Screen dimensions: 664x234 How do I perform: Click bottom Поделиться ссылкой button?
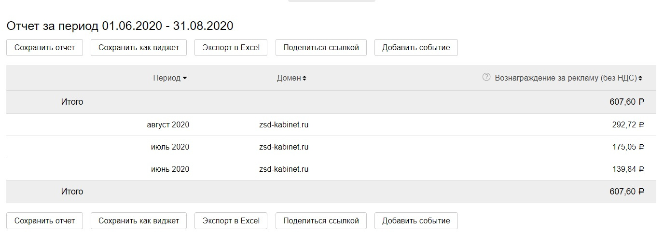tap(321, 220)
